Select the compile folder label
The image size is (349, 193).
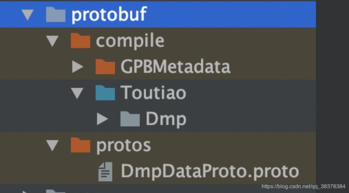click(130, 41)
